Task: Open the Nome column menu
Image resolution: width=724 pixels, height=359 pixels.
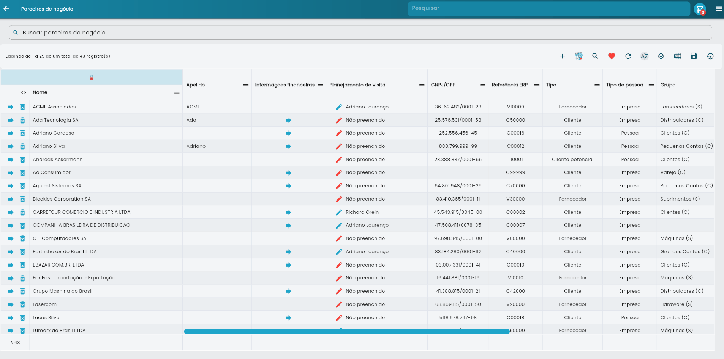Action: pos(177,92)
